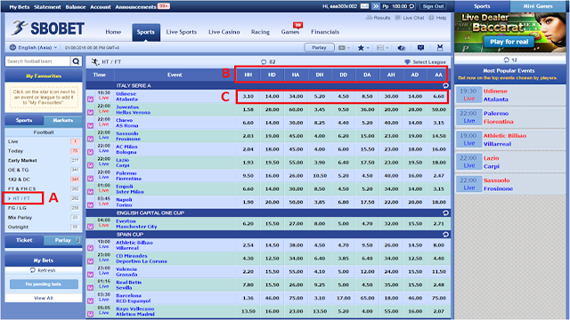This screenshot has height=320, width=570.
Task: Open the English (Asia) language dropdown
Action: [38, 47]
